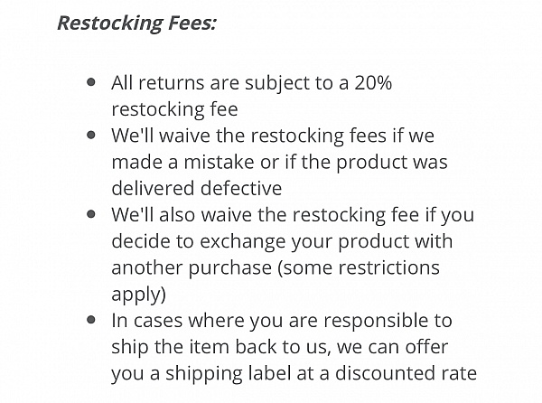
Task: Click the word "apply)"
Action: tap(138, 295)
